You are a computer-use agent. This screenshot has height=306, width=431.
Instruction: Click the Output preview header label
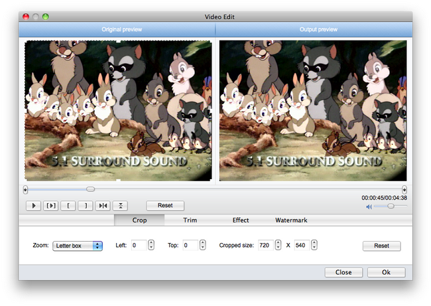click(318, 29)
